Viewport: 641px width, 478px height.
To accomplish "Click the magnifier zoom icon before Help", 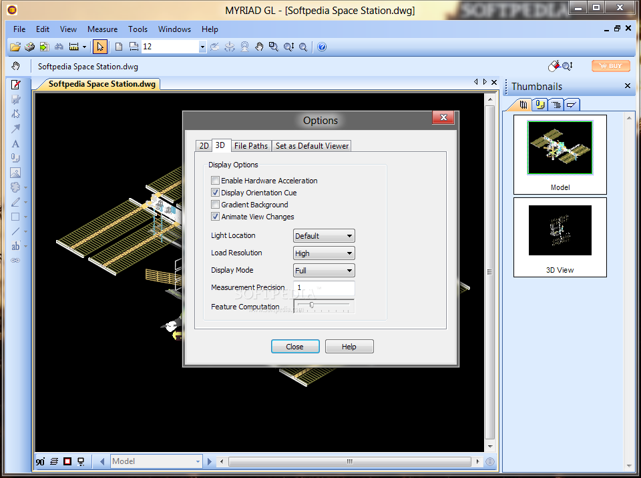I will tap(303, 47).
